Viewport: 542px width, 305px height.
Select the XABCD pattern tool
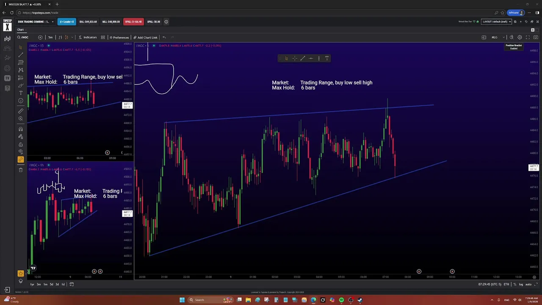pyautogui.click(x=20, y=70)
